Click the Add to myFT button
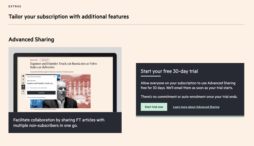The image size is (254, 146). (44, 60)
